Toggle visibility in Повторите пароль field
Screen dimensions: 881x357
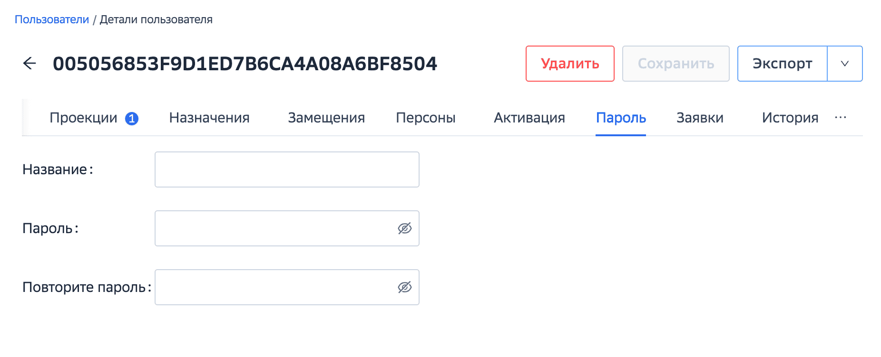tap(404, 287)
